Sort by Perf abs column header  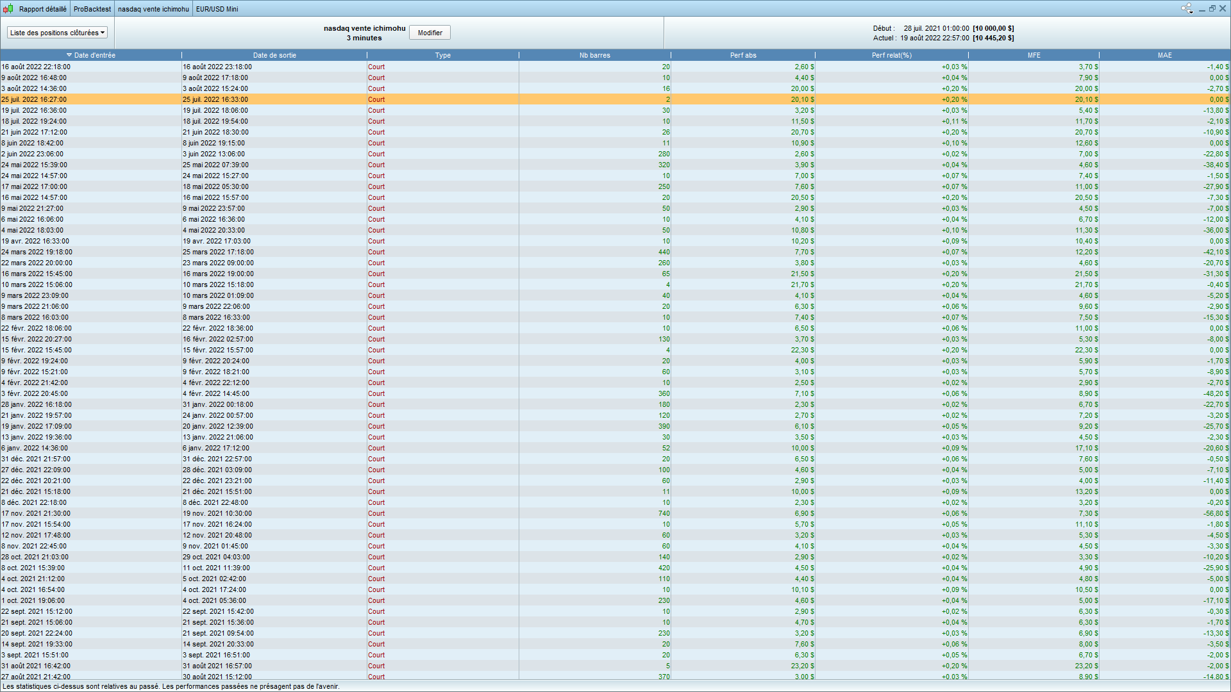pyautogui.click(x=742, y=55)
